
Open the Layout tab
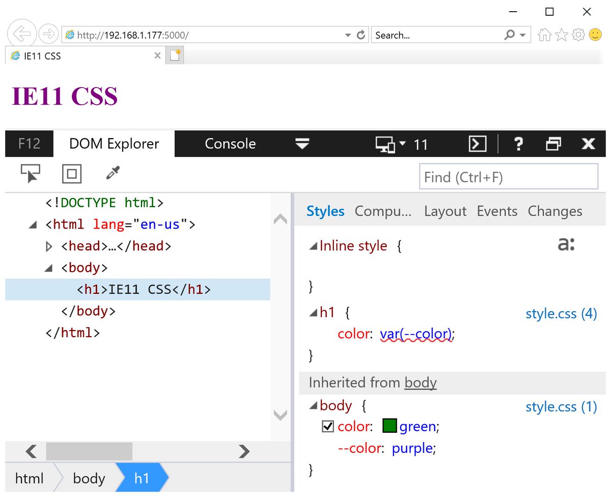pos(445,211)
